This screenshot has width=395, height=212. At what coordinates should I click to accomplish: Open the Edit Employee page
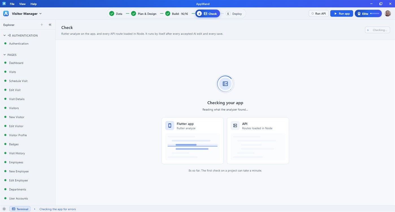(x=18, y=180)
